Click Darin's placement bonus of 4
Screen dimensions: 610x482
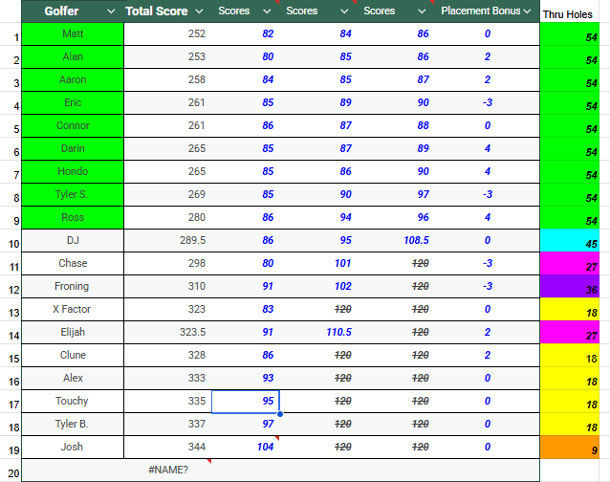pyautogui.click(x=487, y=148)
